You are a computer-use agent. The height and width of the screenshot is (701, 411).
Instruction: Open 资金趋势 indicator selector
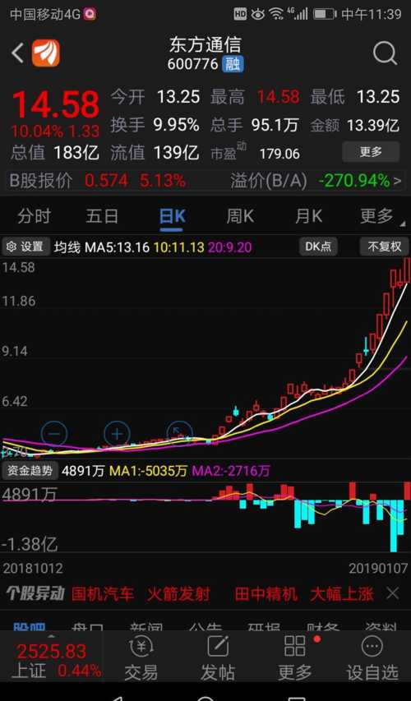[x=30, y=470]
